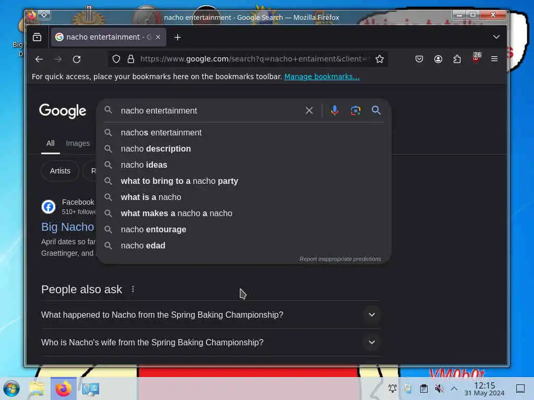Select suggestion nacho ideas
534x400 pixels.
pos(244,165)
